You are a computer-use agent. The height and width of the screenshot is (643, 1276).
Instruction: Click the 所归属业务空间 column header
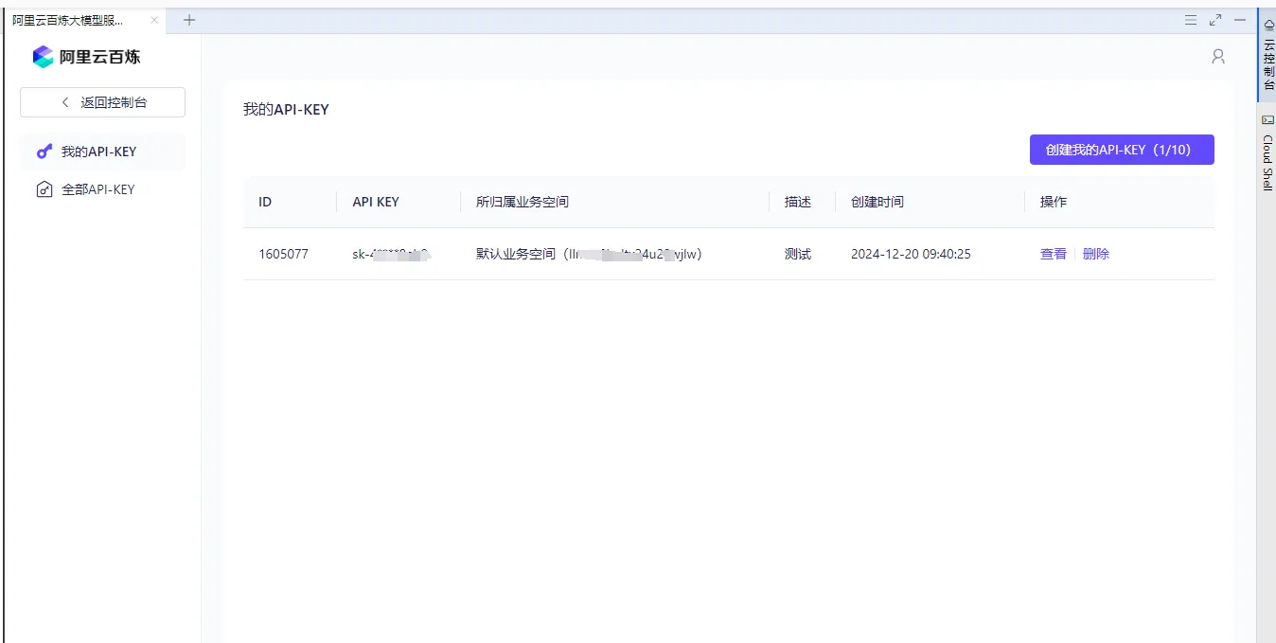[x=523, y=202]
